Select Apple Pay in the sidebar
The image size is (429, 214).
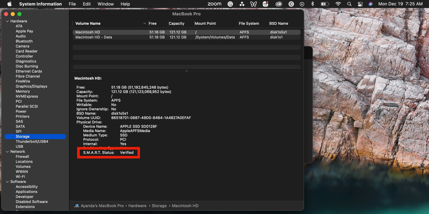point(24,31)
